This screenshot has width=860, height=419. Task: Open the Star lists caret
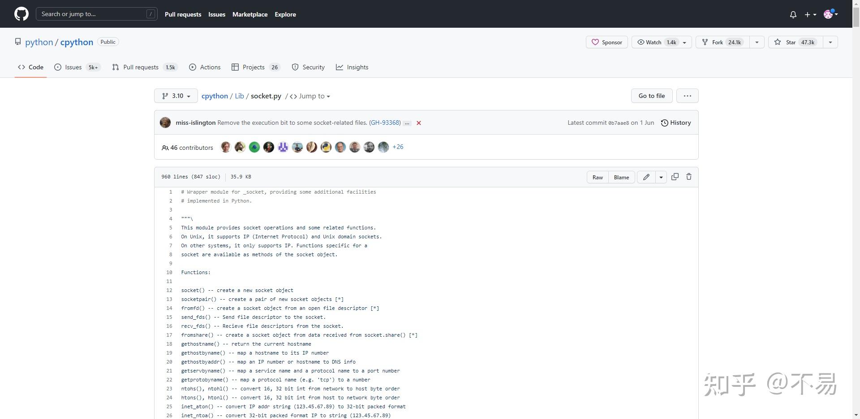point(830,42)
